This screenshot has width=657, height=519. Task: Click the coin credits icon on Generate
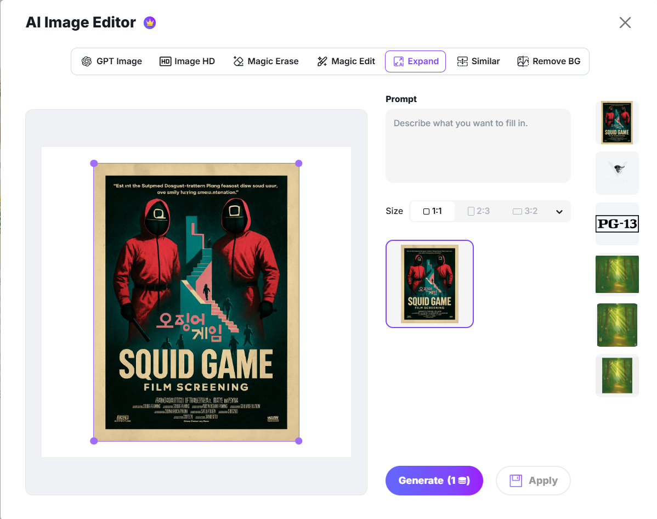click(462, 481)
